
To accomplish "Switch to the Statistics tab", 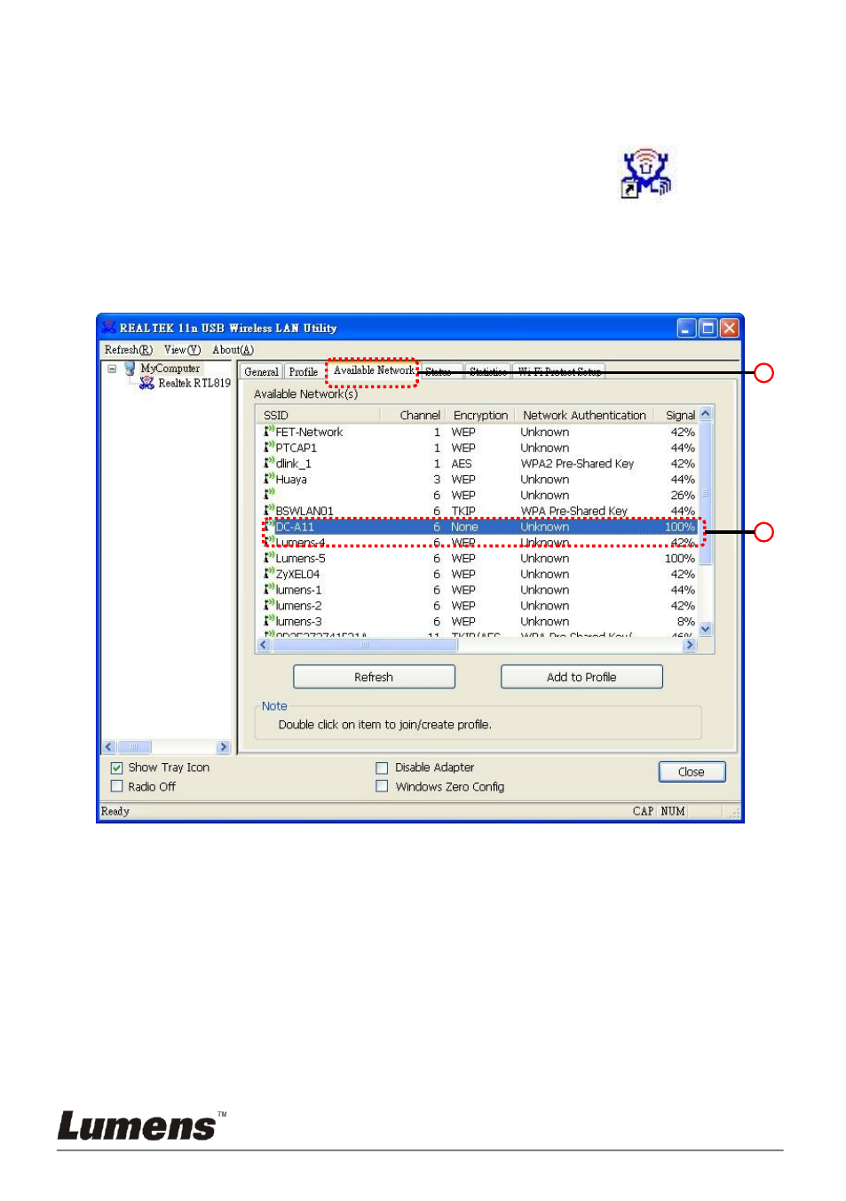I will (x=487, y=372).
